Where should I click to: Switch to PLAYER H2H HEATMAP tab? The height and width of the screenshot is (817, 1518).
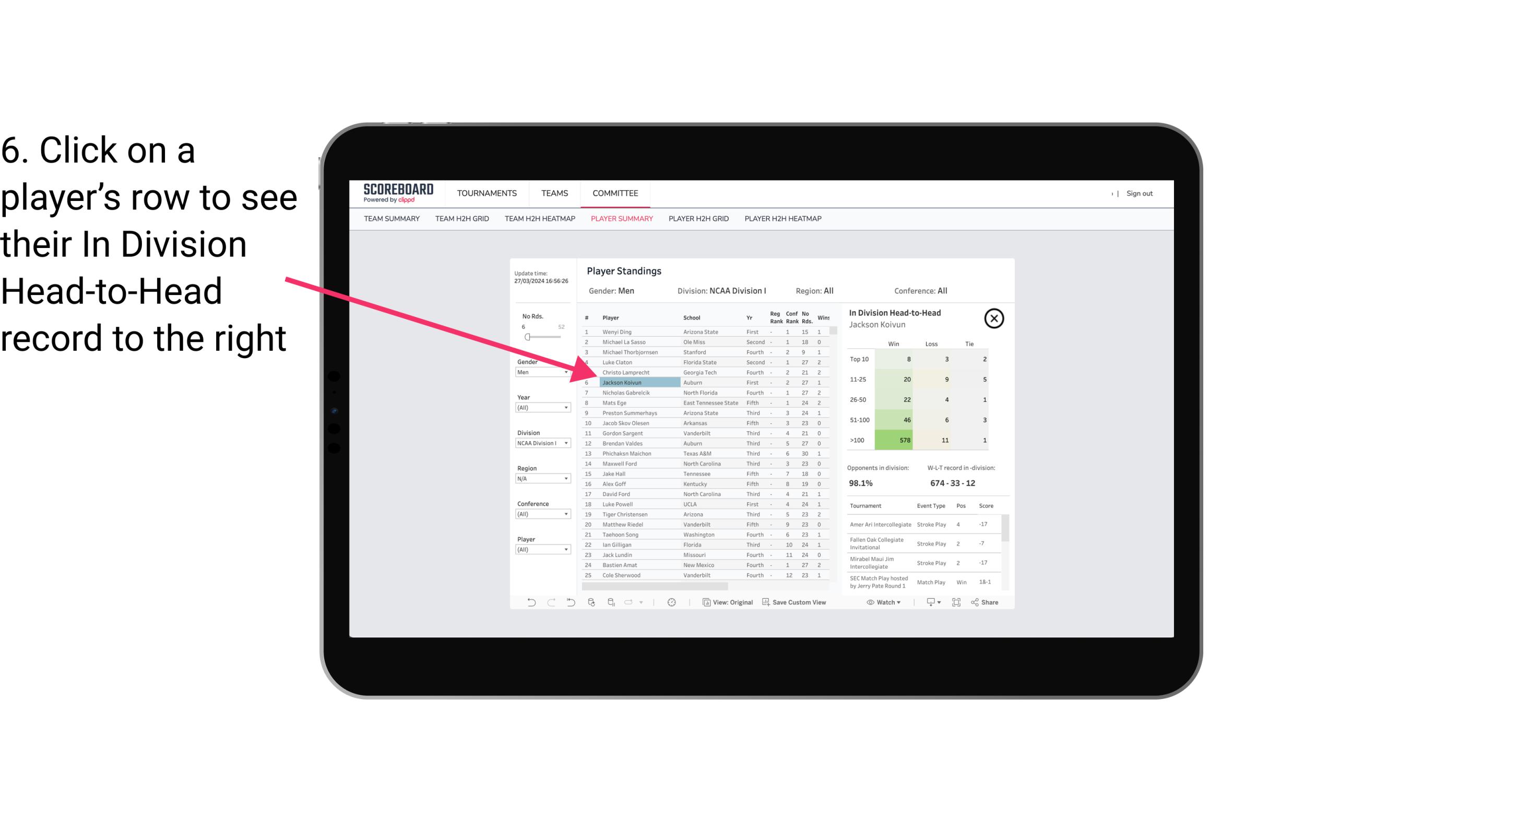pyautogui.click(x=784, y=218)
